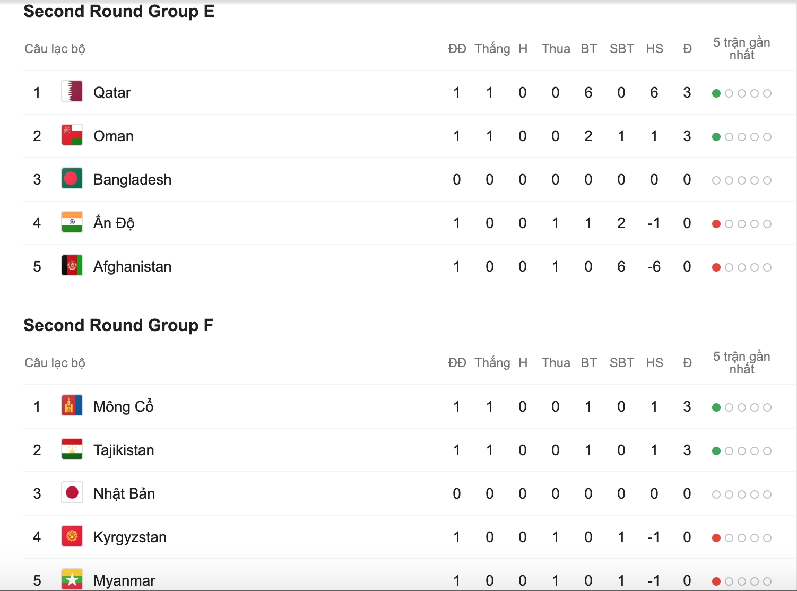Click the Second Round Group F heading
The width and height of the screenshot is (797, 591).
coord(118,325)
